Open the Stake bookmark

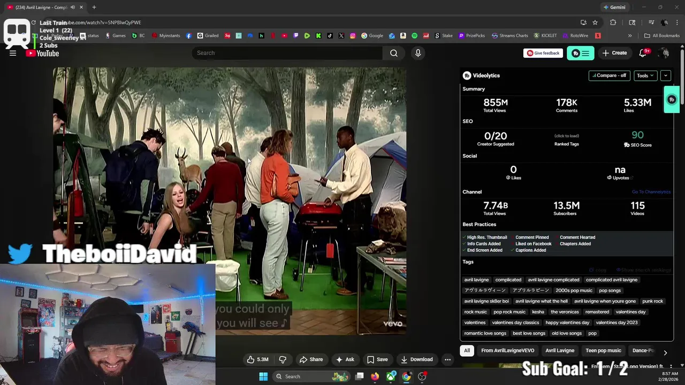point(443,36)
